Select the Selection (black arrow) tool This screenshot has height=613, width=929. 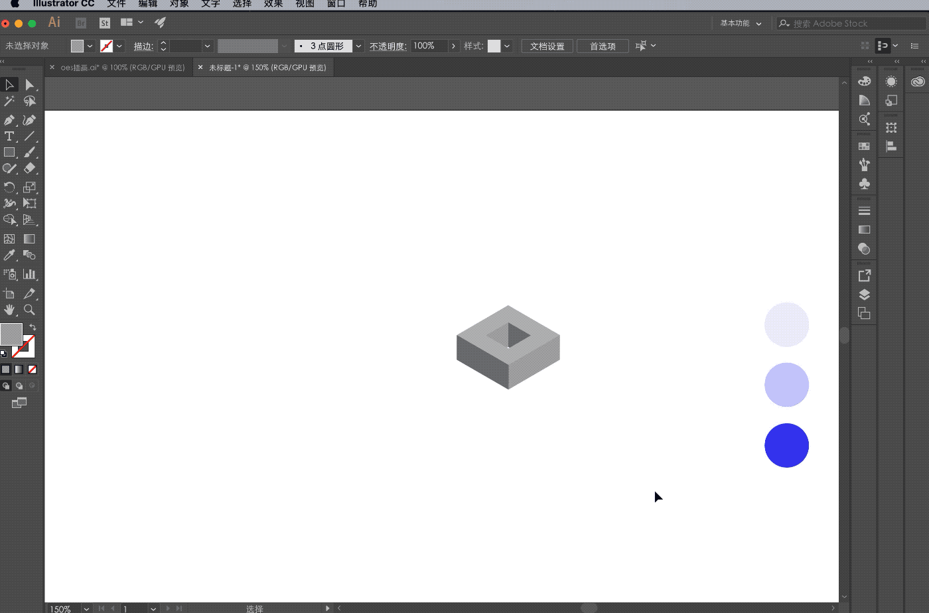point(9,85)
